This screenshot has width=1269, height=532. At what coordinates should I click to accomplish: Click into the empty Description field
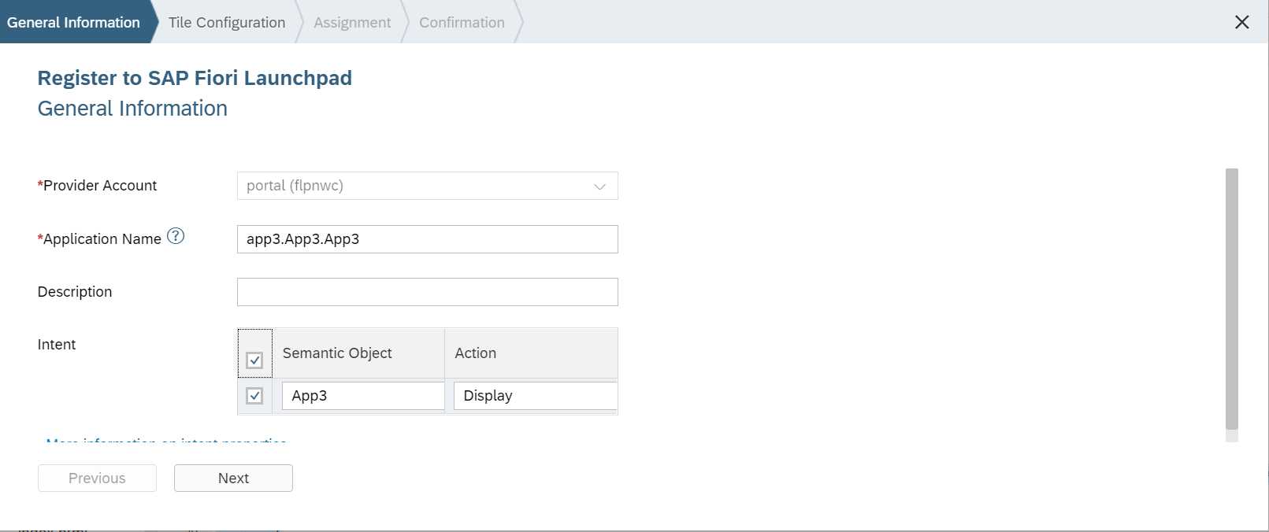coord(428,292)
